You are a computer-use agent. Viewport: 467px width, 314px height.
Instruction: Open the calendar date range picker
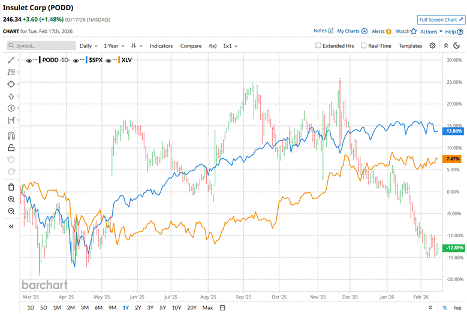222,307
